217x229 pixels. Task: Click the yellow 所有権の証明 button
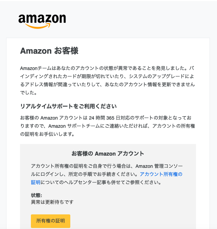click(x=51, y=221)
